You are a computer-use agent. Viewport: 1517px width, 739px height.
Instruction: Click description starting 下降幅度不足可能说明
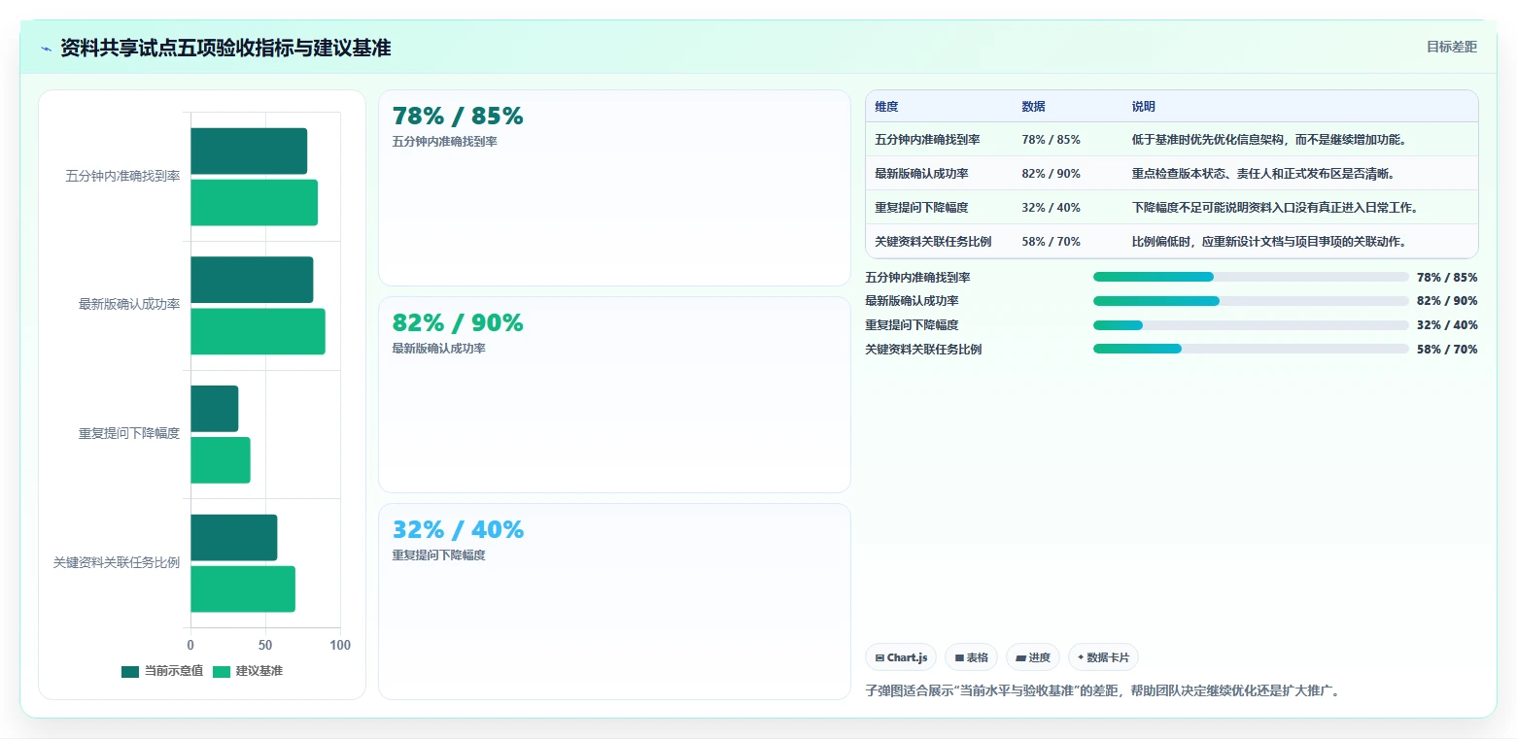click(1275, 208)
